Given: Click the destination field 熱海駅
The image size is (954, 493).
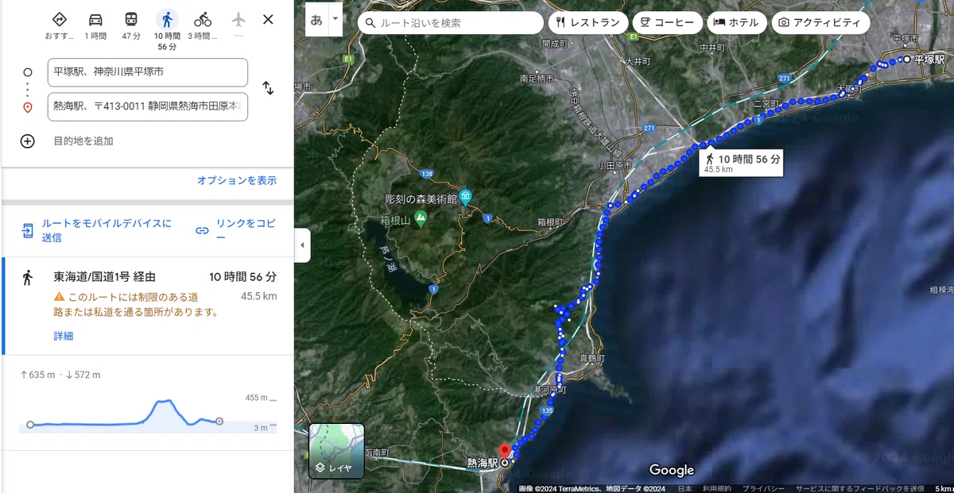Looking at the screenshot, I should (x=148, y=106).
